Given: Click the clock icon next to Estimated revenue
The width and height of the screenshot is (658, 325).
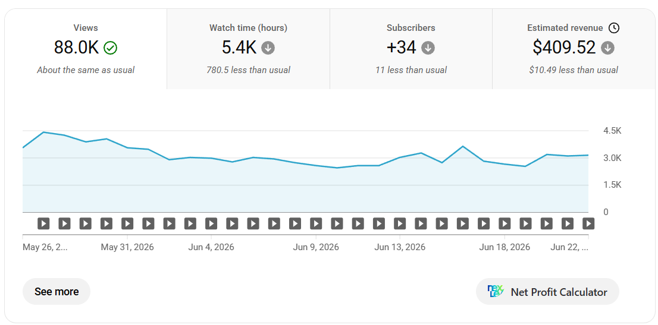Looking at the screenshot, I should [x=614, y=28].
